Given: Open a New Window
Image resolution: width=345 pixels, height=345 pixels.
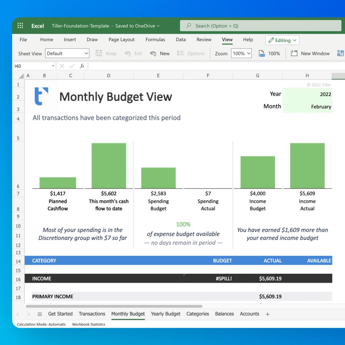Looking at the screenshot, I should tap(310, 53).
